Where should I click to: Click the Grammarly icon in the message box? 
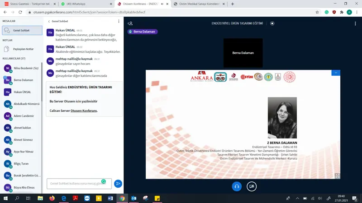tap(104, 181)
